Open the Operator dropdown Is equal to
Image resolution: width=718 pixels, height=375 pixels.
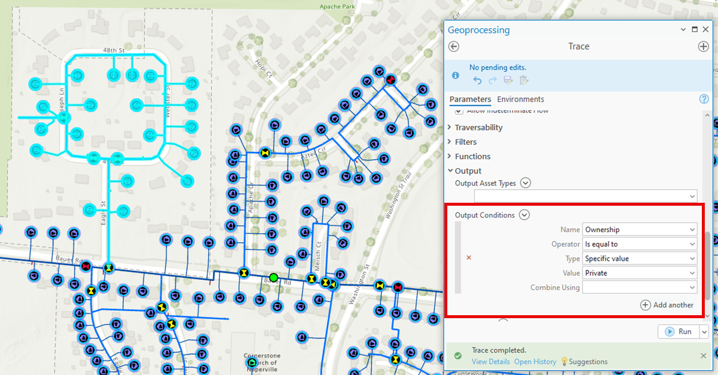click(640, 244)
